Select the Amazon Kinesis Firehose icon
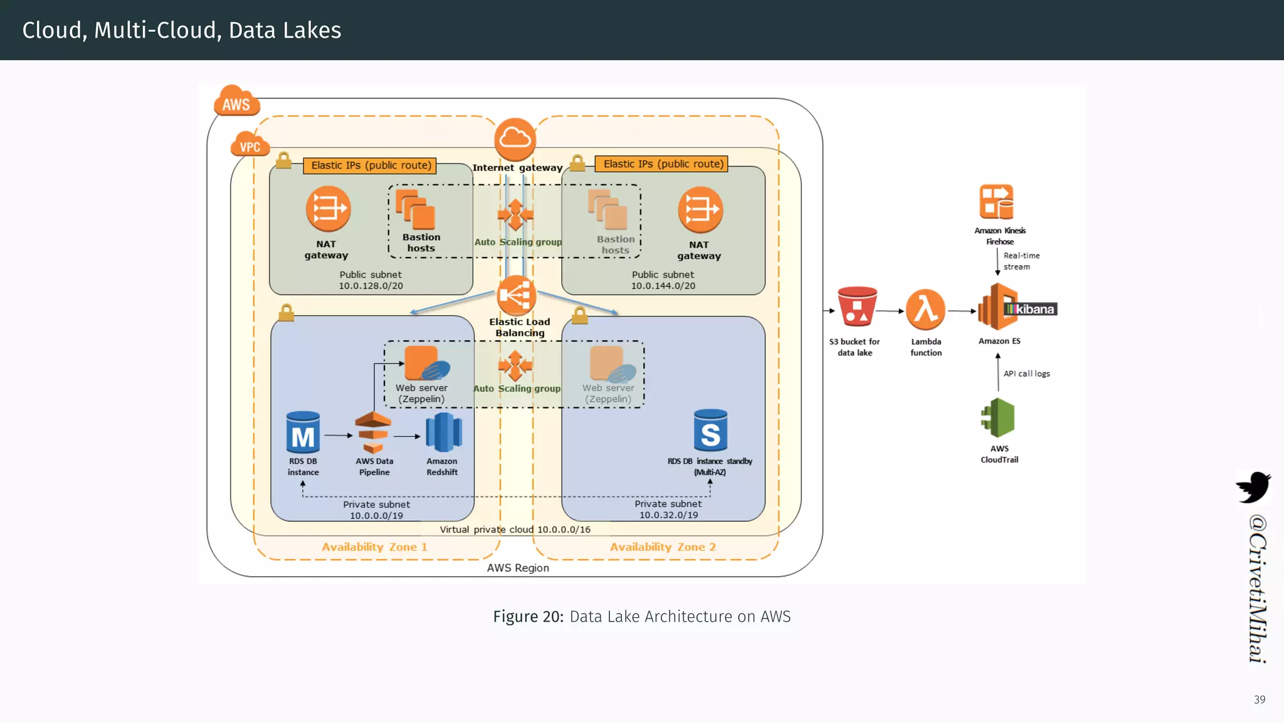The height and width of the screenshot is (722, 1284). 997,202
